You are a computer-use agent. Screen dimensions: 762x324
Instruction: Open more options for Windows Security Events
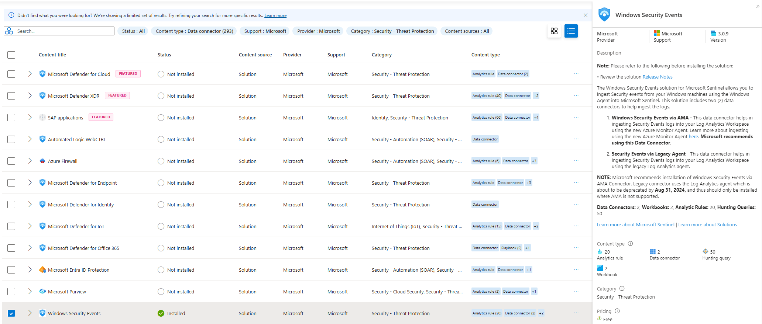(576, 313)
